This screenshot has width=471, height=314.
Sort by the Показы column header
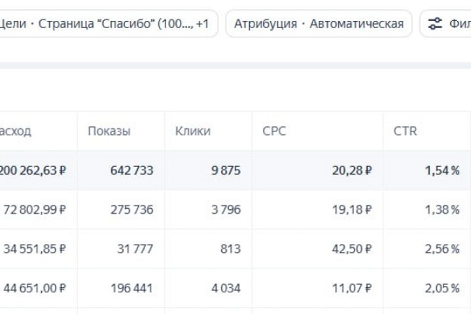[109, 131]
